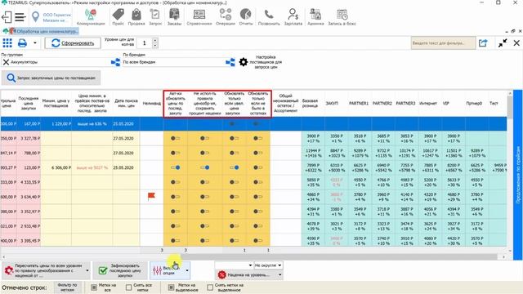Click the Сформировать button
Screen dimensions: 523x294
click(x=73, y=43)
